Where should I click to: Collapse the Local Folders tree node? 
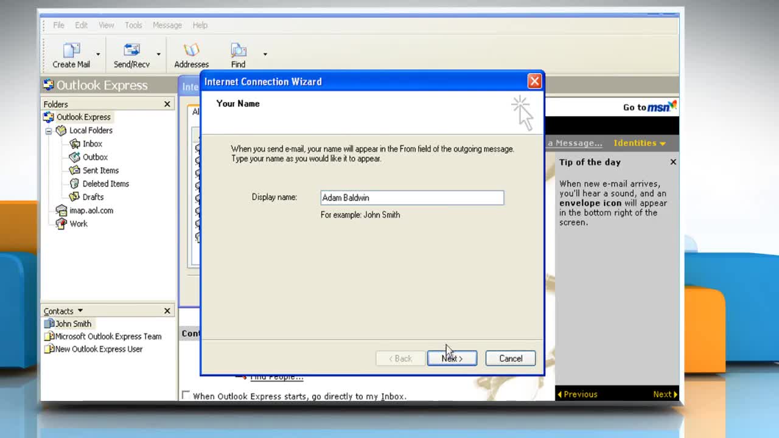click(49, 131)
